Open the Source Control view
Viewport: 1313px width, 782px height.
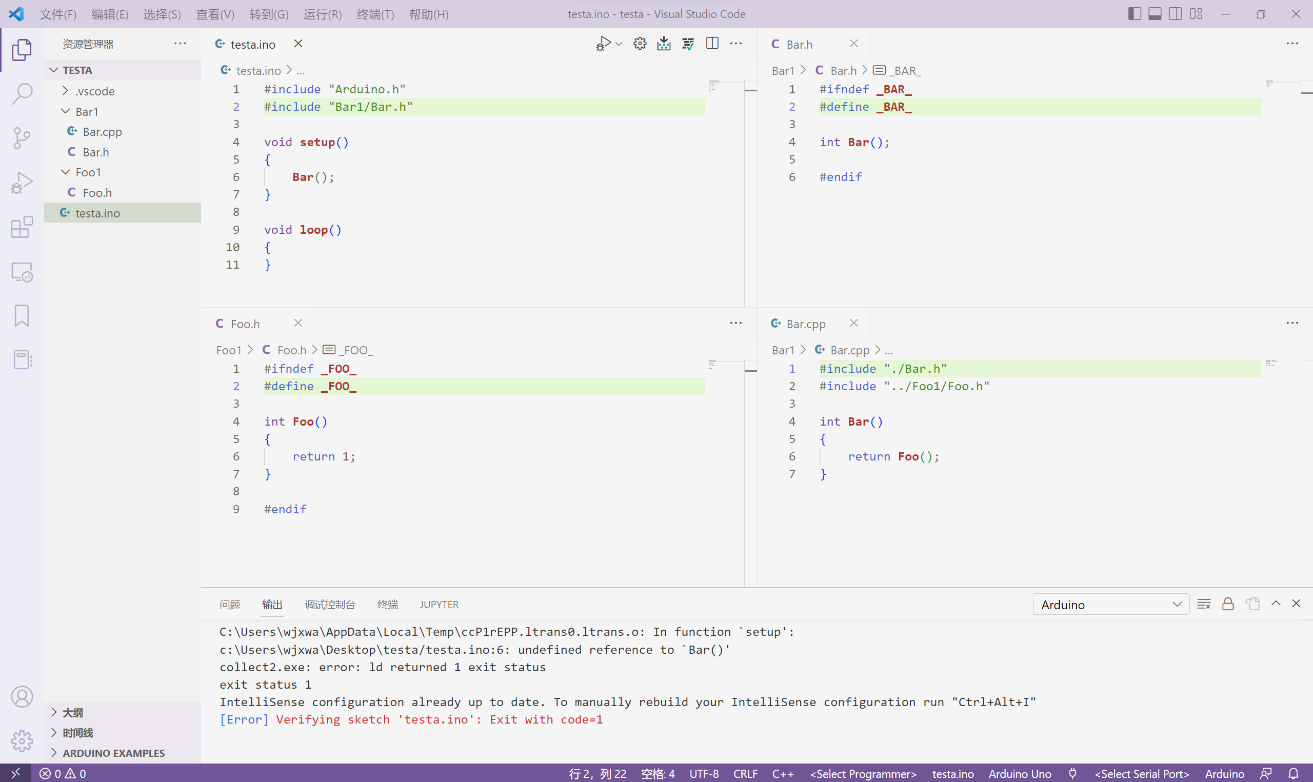(22, 138)
